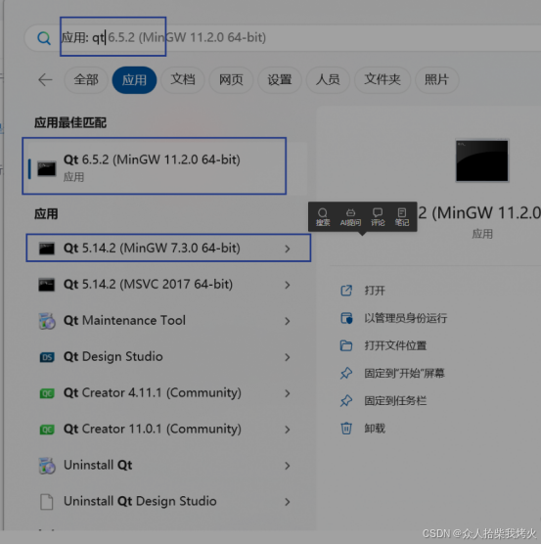Open the 设置 filter tab
The image size is (541, 545).
(280, 80)
